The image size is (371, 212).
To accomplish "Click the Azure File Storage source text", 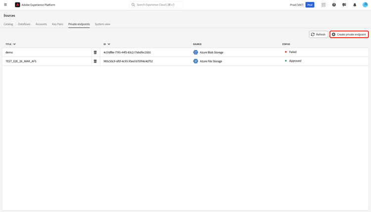I will [211, 61].
